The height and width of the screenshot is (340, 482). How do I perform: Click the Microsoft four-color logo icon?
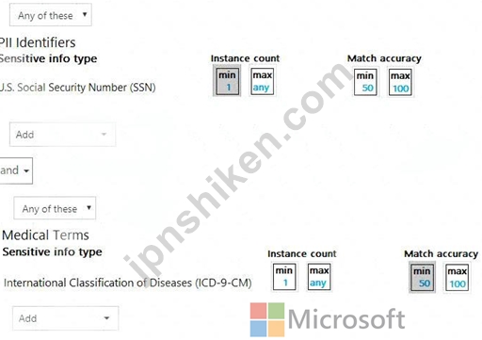click(267, 319)
